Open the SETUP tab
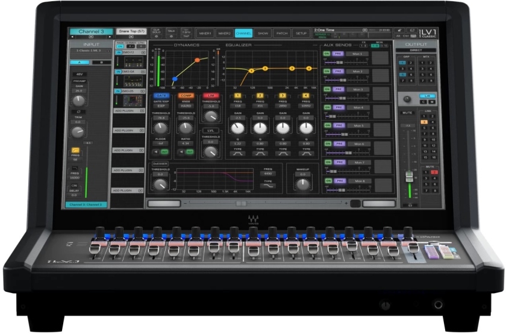Image resolution: width=506 pixels, height=334 pixels. [x=301, y=33]
